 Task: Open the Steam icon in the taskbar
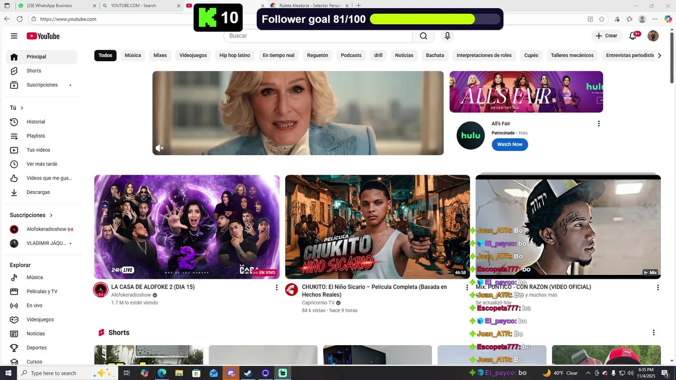pos(248,373)
